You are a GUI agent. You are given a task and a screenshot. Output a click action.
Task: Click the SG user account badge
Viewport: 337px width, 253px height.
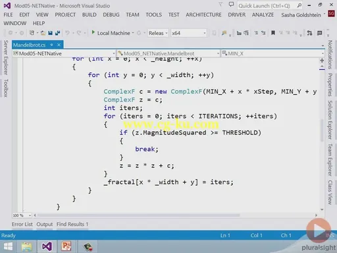(331, 14)
